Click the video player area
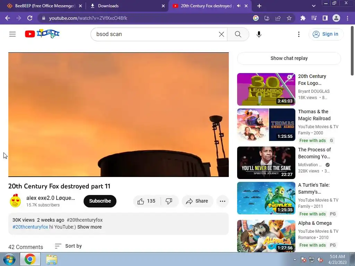The image size is (355, 266). [x=119, y=115]
